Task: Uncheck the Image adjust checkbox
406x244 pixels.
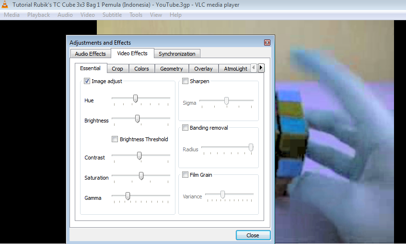Action: (x=87, y=81)
